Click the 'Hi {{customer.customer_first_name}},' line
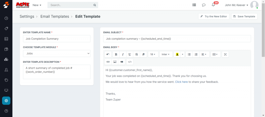Viewport: 265px width, 117px height. point(129,70)
